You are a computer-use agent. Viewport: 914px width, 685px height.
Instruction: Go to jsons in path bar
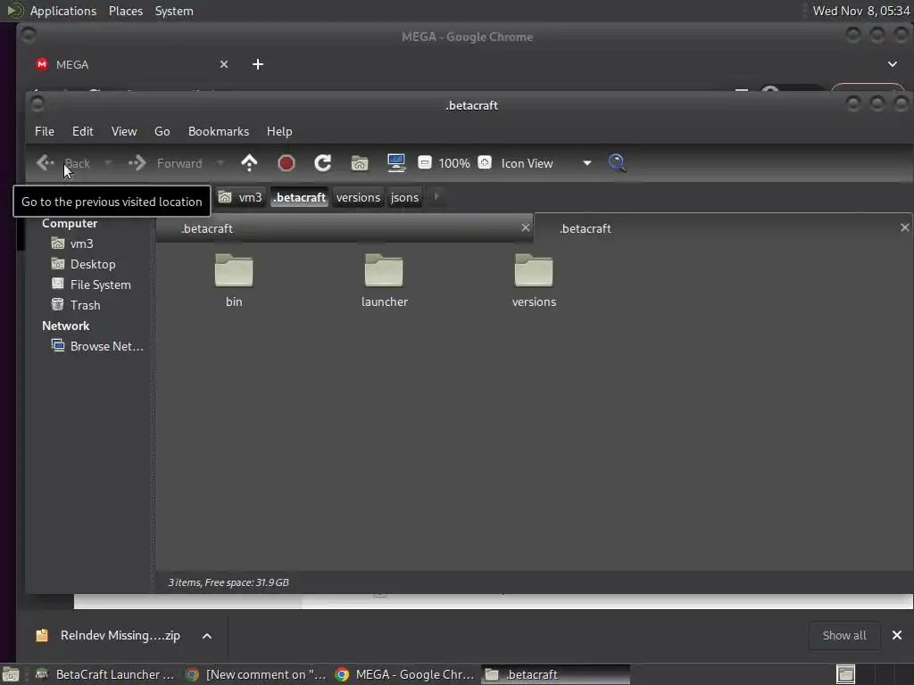tap(404, 197)
